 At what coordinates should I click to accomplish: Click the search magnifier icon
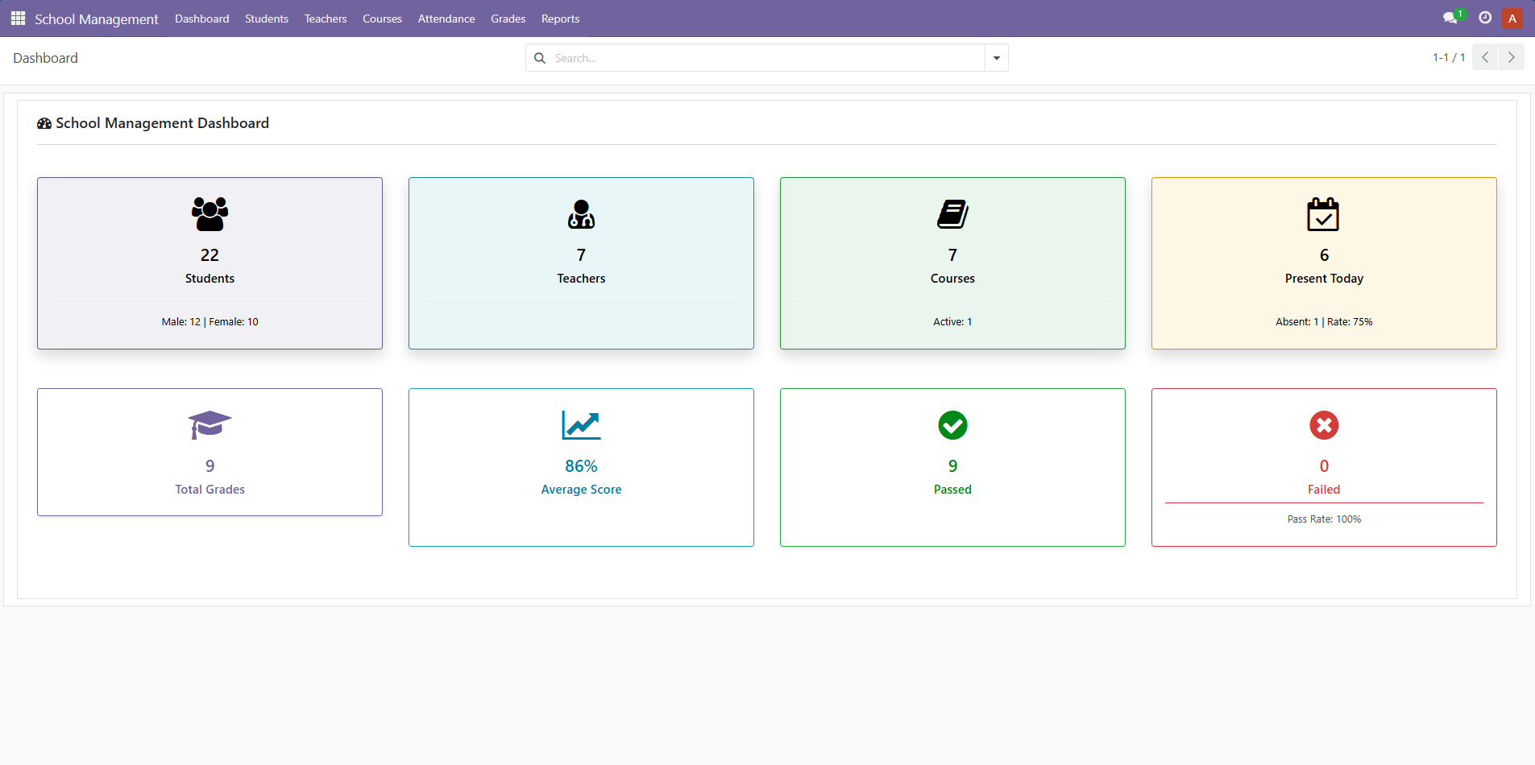(x=540, y=58)
